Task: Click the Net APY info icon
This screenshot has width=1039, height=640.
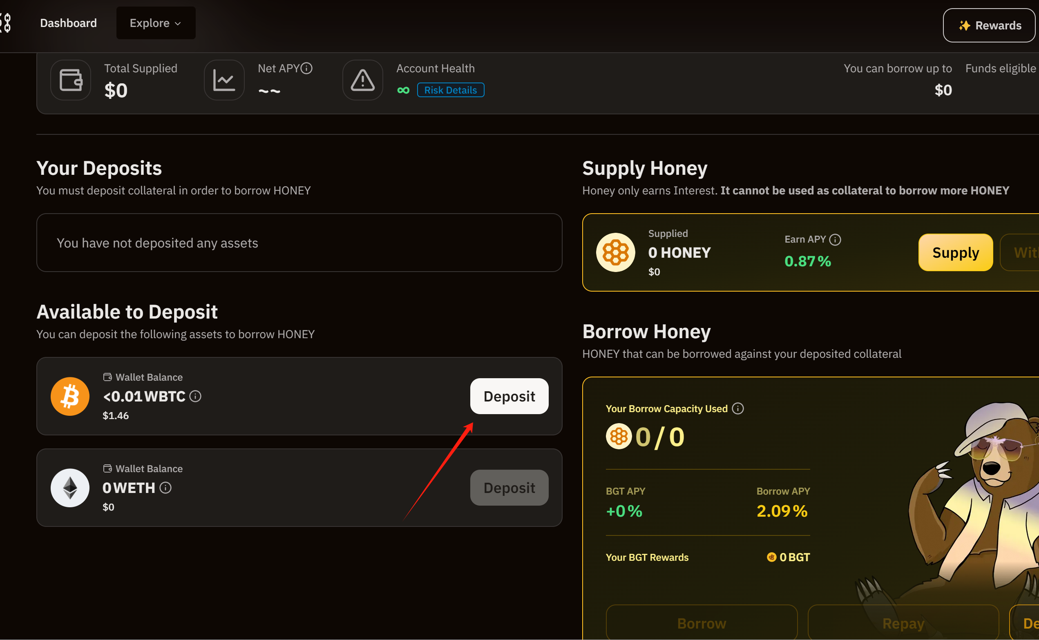Action: click(306, 68)
